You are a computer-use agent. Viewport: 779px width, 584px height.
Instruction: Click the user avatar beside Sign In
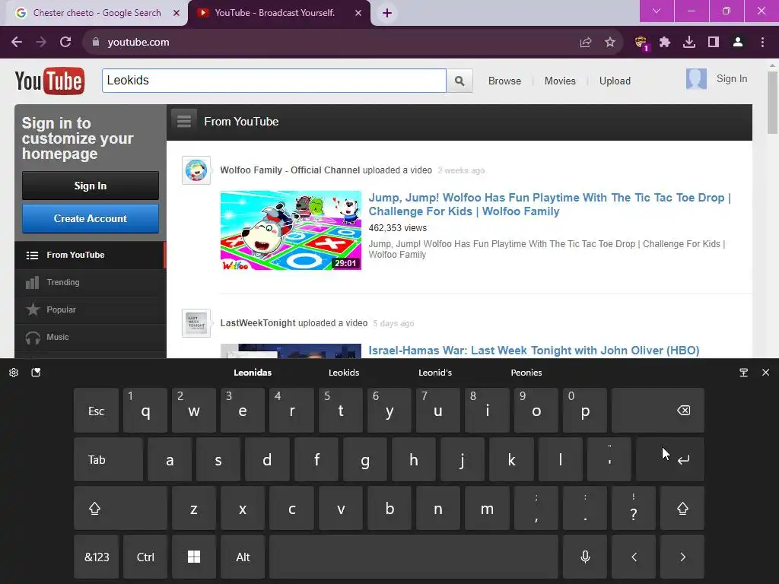pyautogui.click(x=696, y=79)
